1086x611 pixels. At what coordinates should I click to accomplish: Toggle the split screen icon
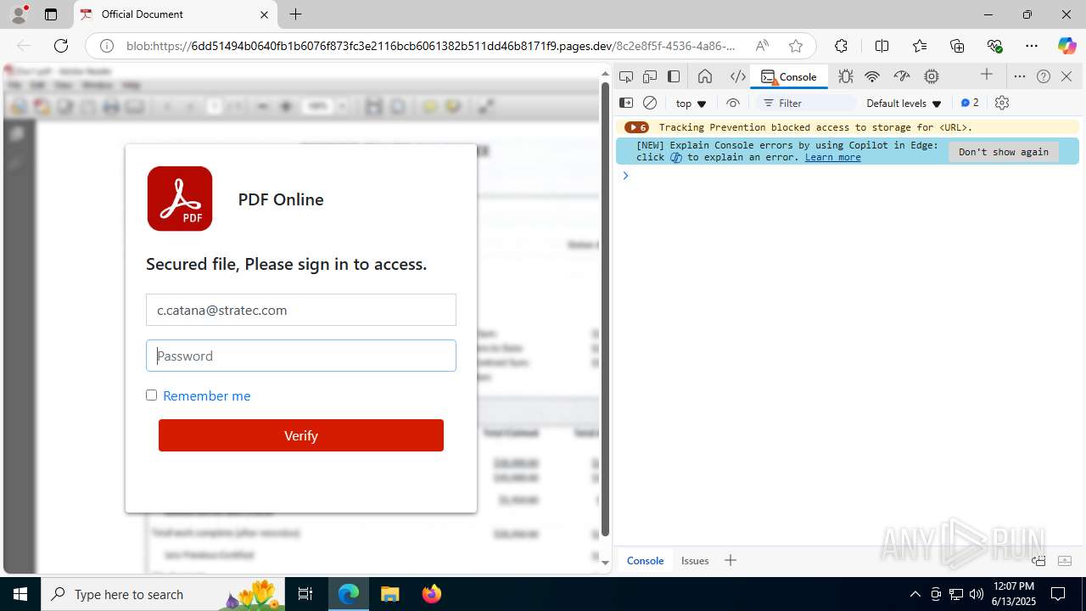pyautogui.click(x=882, y=46)
